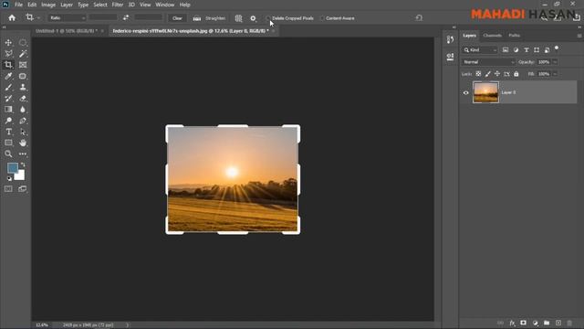Select the Move tool

pos(8,43)
